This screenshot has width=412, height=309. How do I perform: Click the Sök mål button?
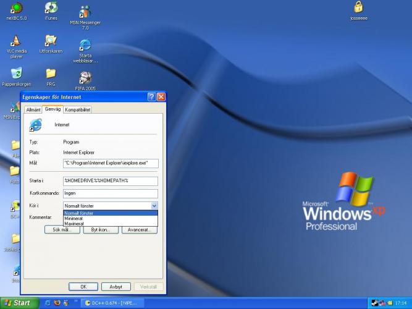[x=62, y=230]
